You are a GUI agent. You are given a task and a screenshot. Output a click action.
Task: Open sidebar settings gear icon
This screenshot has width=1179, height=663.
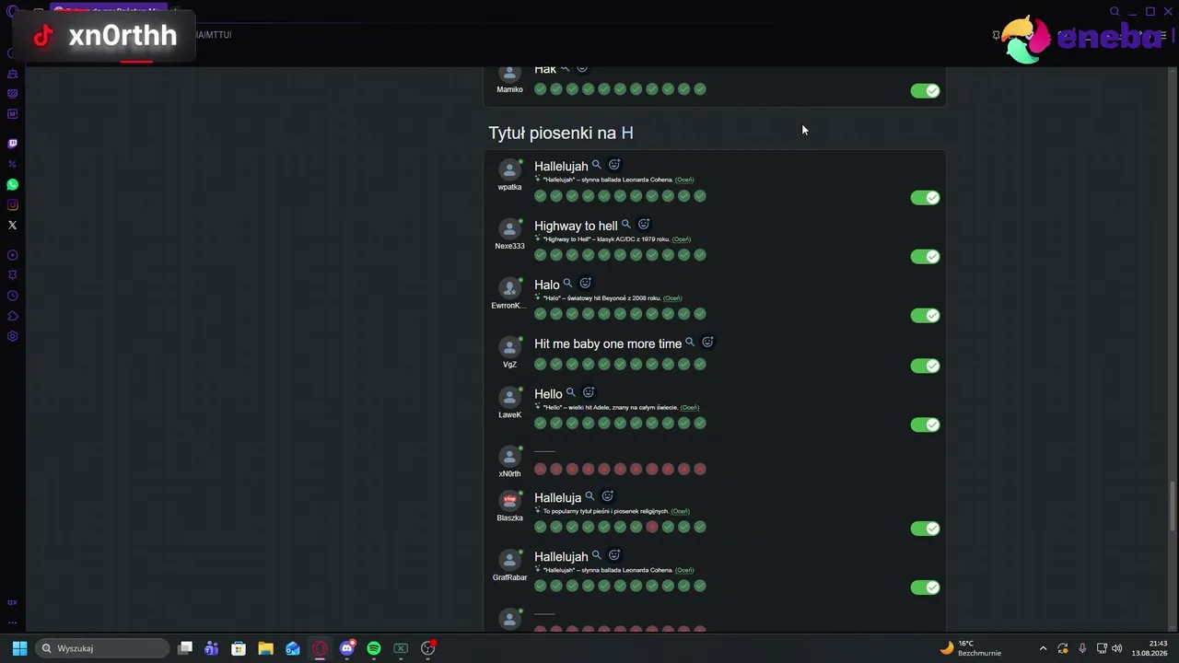coord(12,336)
